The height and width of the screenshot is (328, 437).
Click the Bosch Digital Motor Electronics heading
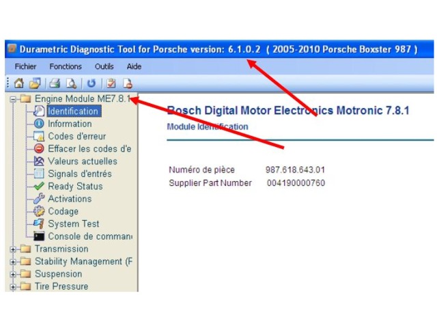pos(288,111)
